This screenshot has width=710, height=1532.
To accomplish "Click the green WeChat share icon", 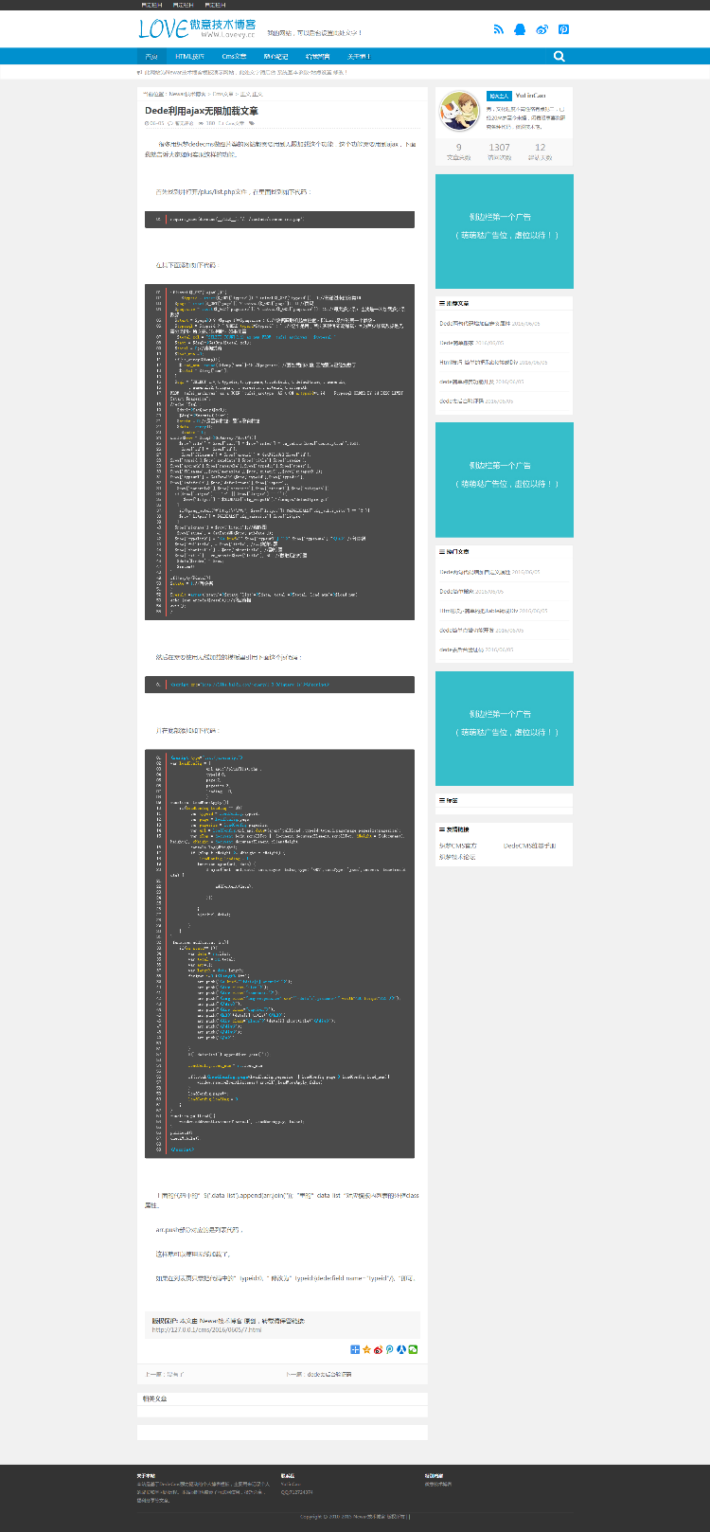I will (x=413, y=1349).
